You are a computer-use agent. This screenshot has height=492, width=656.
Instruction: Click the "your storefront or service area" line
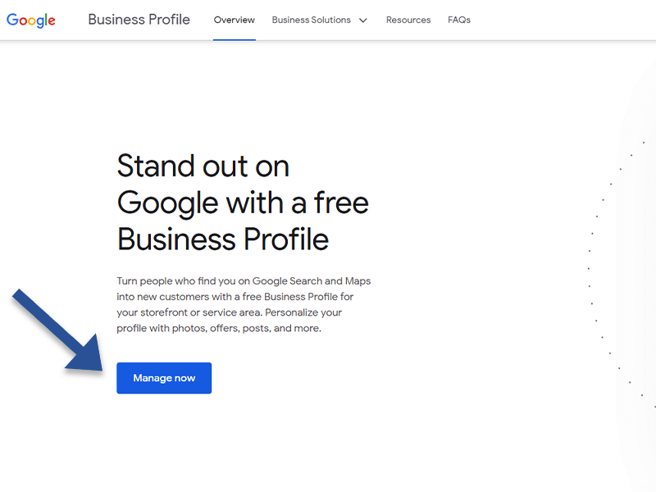pos(229,312)
